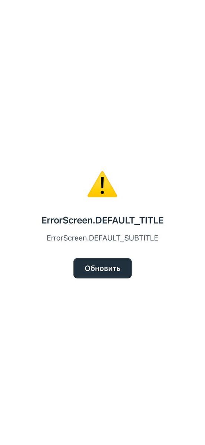Image resolution: width=205 pixels, height=445 pixels.
Task: Click the DEFAULT_SUBTITLE portion of the subtitle
Action: (x=124, y=238)
